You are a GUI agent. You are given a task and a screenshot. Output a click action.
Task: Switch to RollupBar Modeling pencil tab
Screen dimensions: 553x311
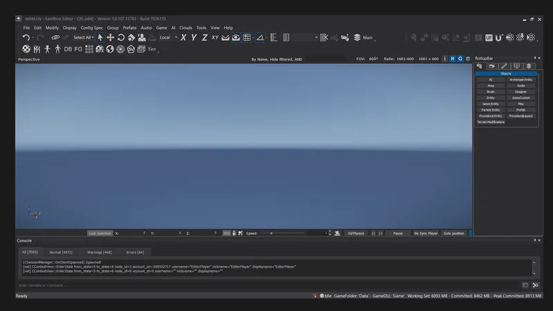(504, 66)
